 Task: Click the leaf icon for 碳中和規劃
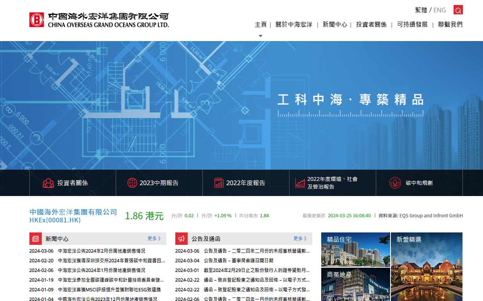(395, 183)
